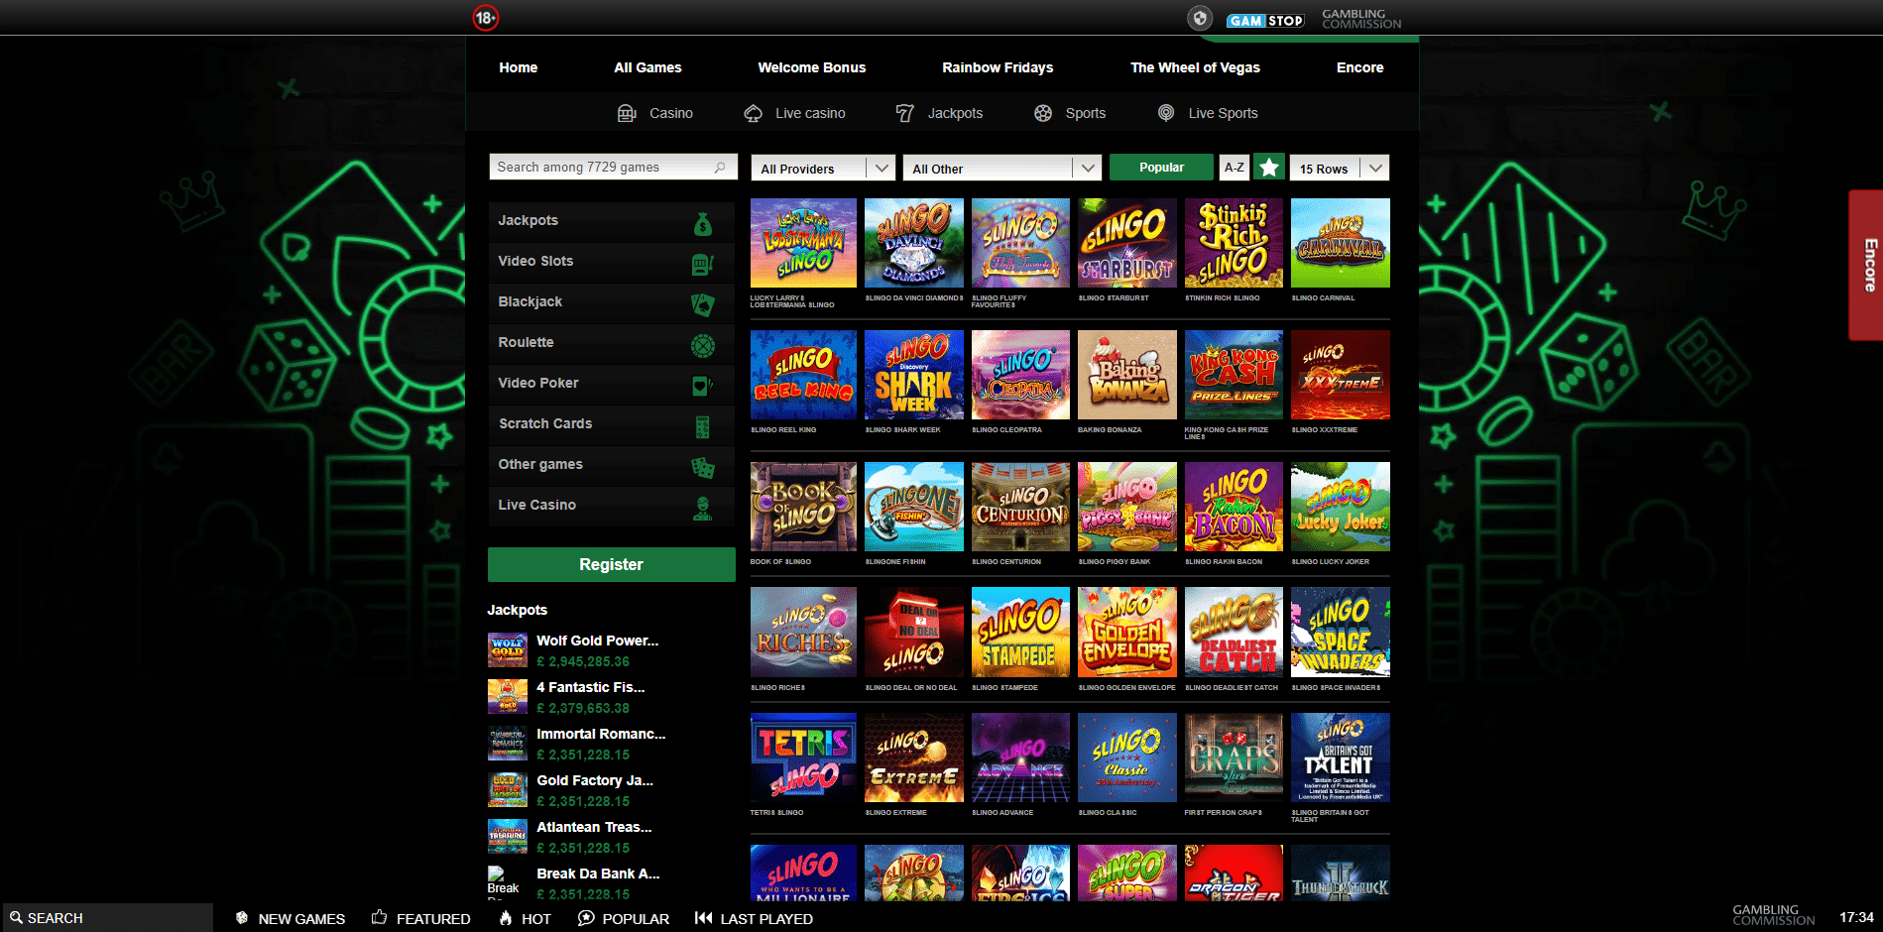Open Wolf Gold Power jackpot
This screenshot has height=932, width=1883.
pos(574,650)
